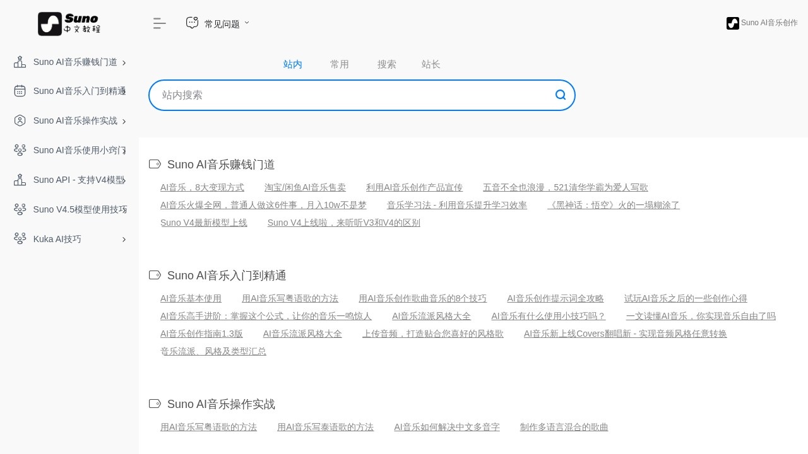This screenshot has width=808, height=454.
Task: Open the link AI音乐高手进阶：掌握这个公式
Action: pyautogui.click(x=266, y=316)
